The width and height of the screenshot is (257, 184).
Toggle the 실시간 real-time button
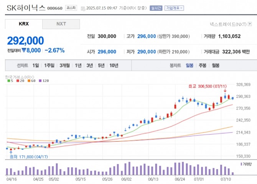156,8
